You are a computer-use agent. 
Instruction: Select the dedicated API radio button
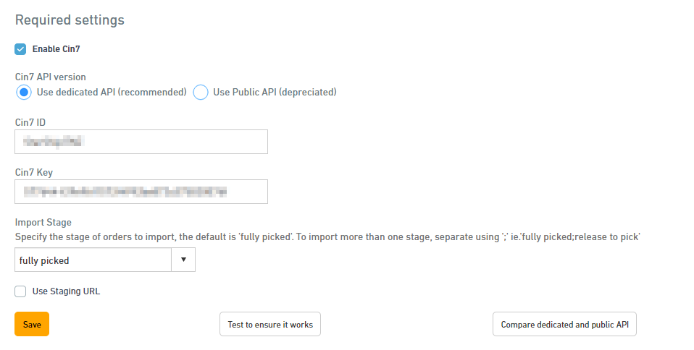23,93
